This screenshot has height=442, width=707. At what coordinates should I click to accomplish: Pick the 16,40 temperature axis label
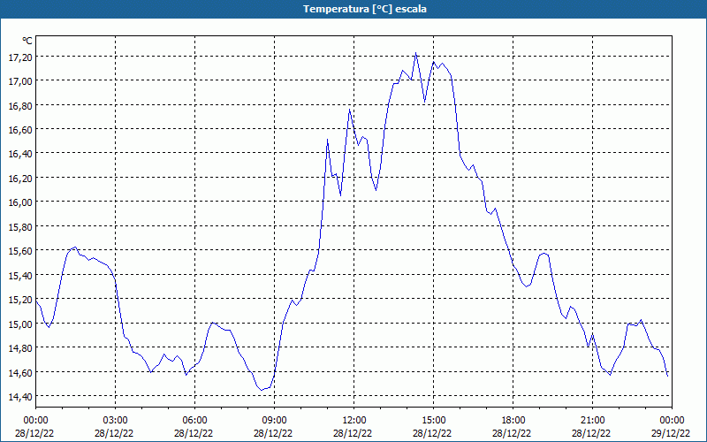click(20, 154)
